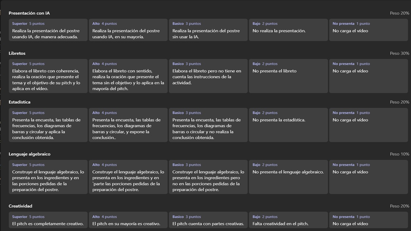The width and height of the screenshot is (411, 231).
Task: Select Superior level for Libretos criterion
Action: (x=48, y=76)
